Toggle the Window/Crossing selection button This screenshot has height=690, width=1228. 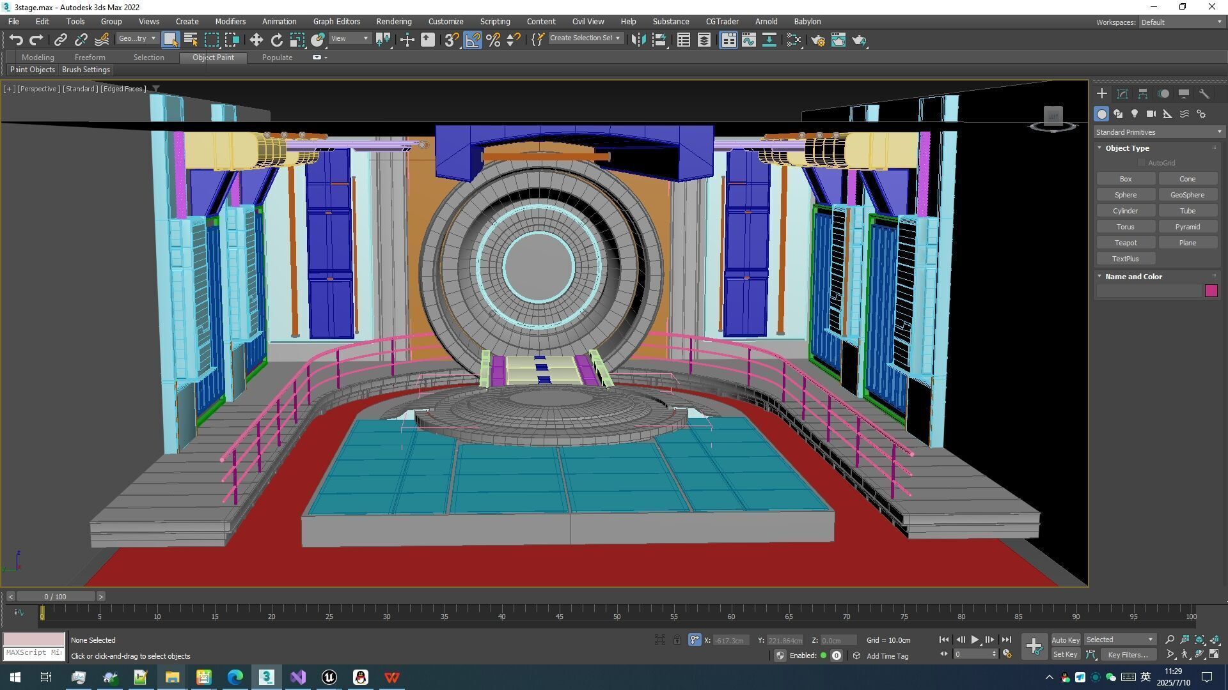coord(232,40)
